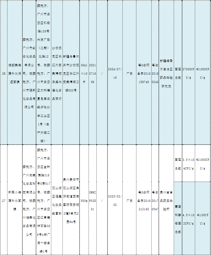Viewport: 211px width, 255px height.
Task: Click the 新疆维吾尔自治区药品检验研究院 cell
Action: pyautogui.click(x=166, y=74)
